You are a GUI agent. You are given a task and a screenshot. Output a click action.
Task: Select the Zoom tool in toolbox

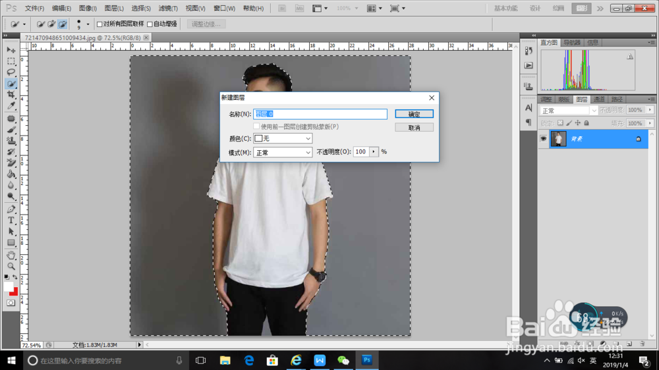[x=11, y=266]
